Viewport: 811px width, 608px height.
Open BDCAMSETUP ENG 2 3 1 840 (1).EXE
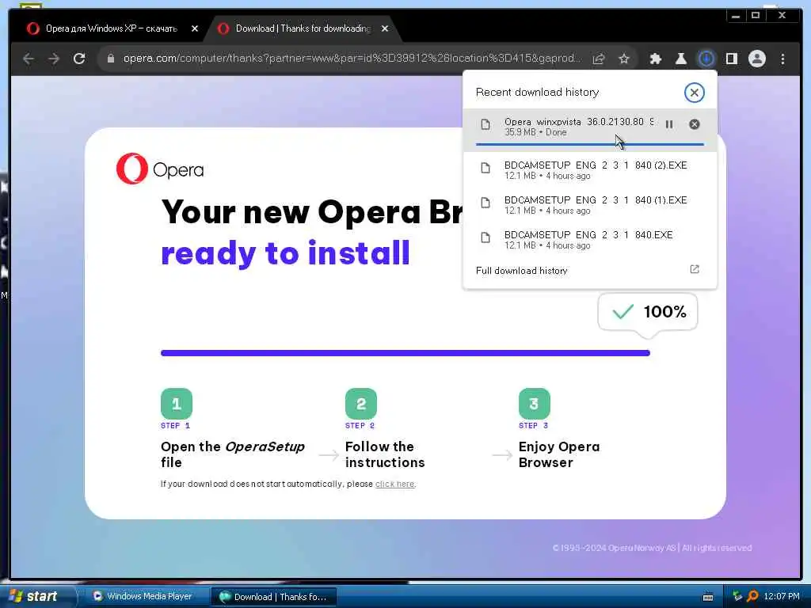(589, 205)
